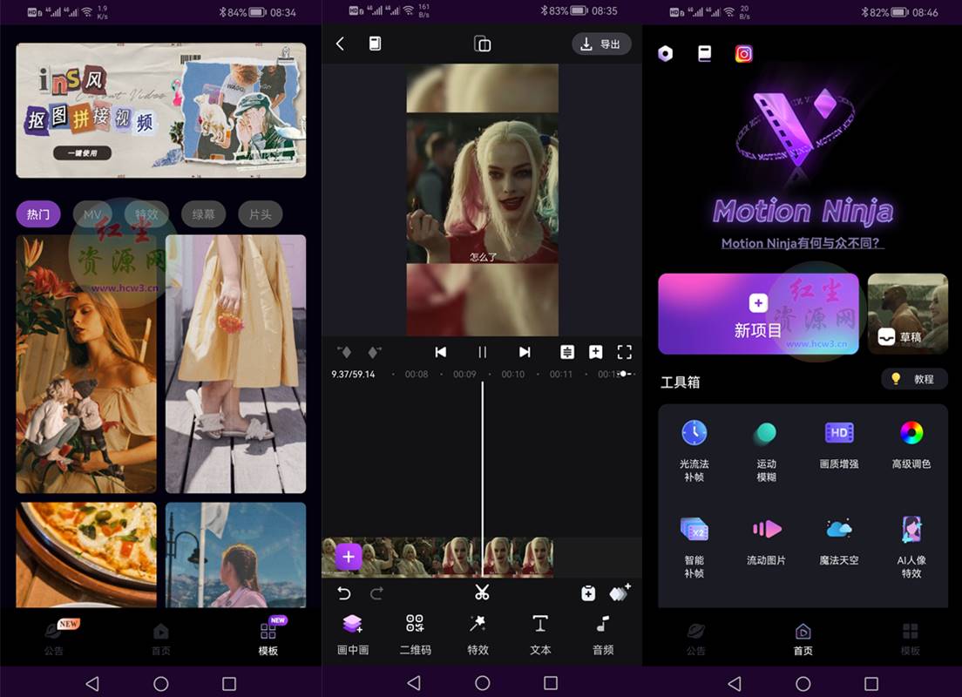Open the 二维码 tool
The width and height of the screenshot is (962, 697).
(x=416, y=635)
